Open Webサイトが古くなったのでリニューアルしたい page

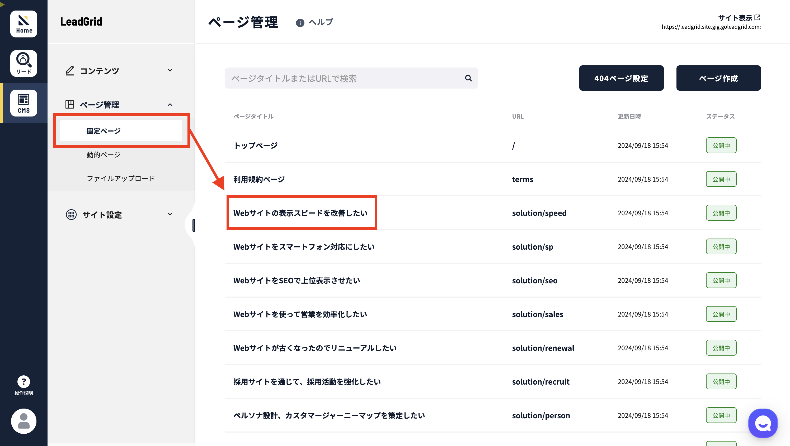point(315,348)
